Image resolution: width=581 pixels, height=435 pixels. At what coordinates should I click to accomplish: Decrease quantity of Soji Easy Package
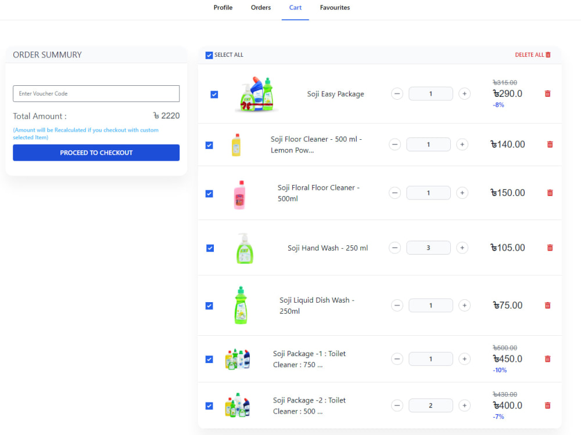click(x=397, y=93)
